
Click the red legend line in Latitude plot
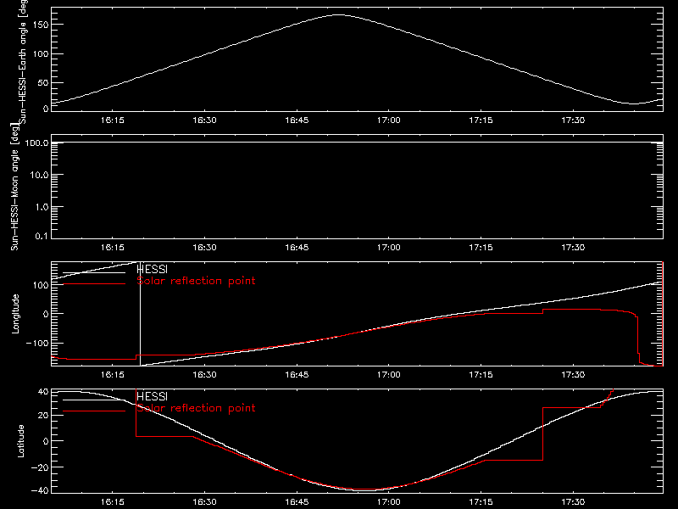click(94, 411)
